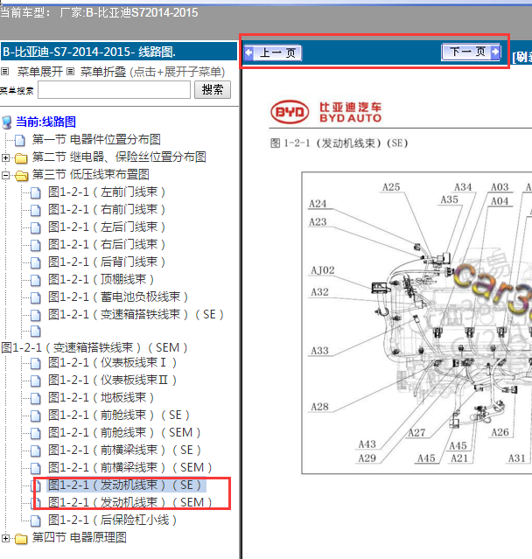Open 图1-2-1（后保险杠小线）
This screenshot has height=559, width=532.
(x=112, y=521)
